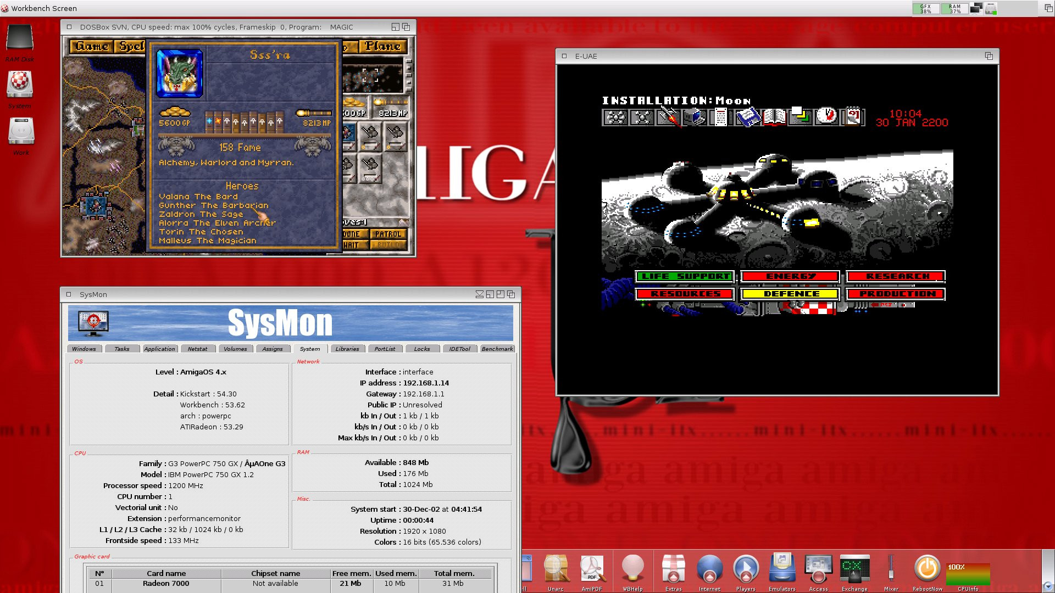Click the clock icon in E-UAE game toolbar
Image resolution: width=1055 pixels, height=593 pixels.
tap(826, 116)
